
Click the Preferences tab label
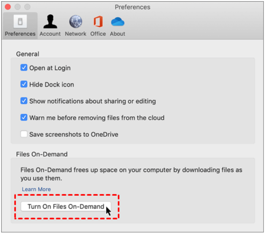(x=20, y=34)
